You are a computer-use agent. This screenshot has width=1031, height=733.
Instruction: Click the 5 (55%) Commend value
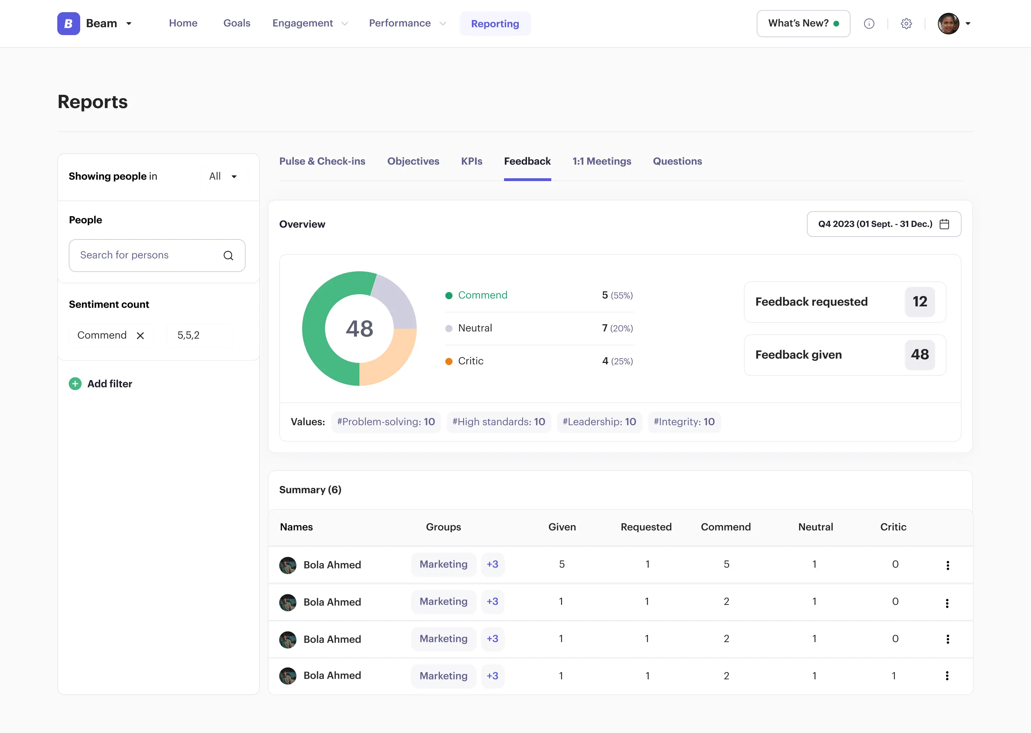[x=618, y=295]
